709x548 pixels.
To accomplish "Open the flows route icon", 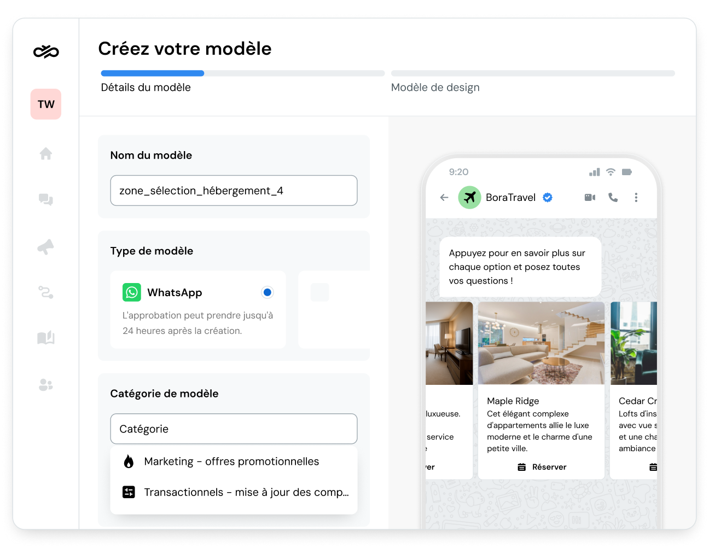I will [x=46, y=292].
